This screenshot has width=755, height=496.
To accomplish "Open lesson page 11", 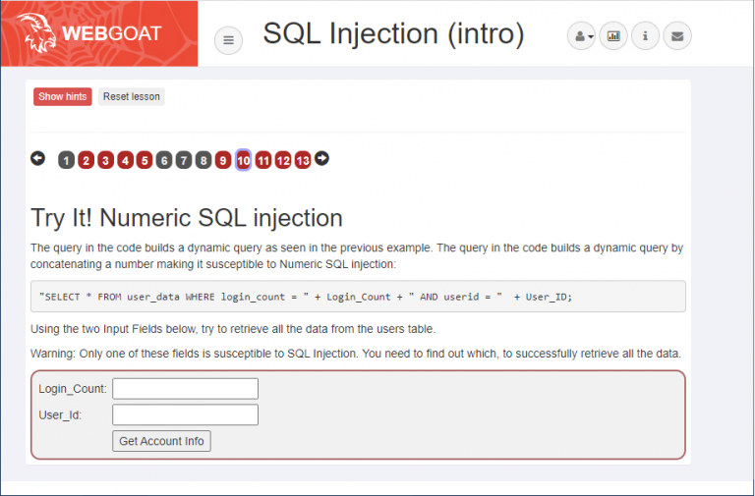I will [263, 160].
